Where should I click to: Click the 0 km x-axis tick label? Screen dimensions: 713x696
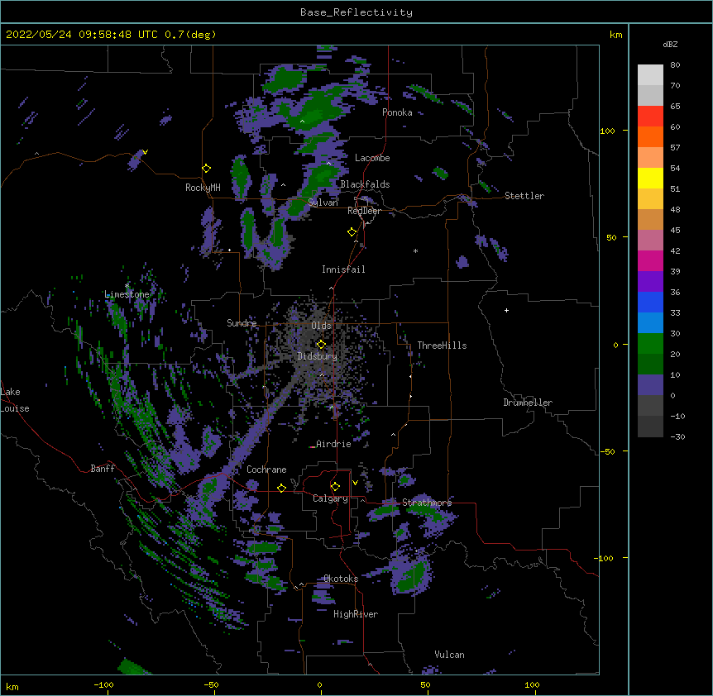tap(319, 684)
